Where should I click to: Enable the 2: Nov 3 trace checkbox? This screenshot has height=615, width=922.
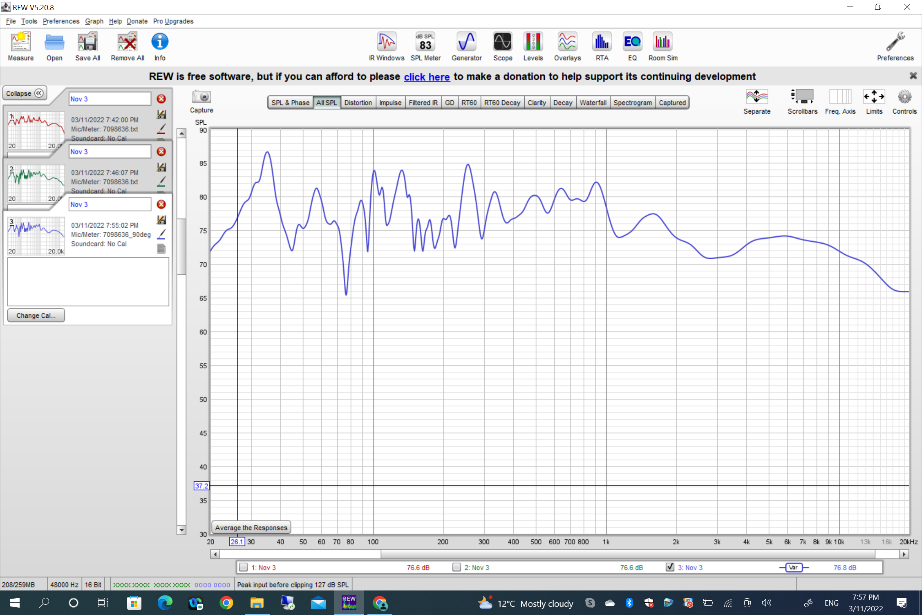pos(457,567)
